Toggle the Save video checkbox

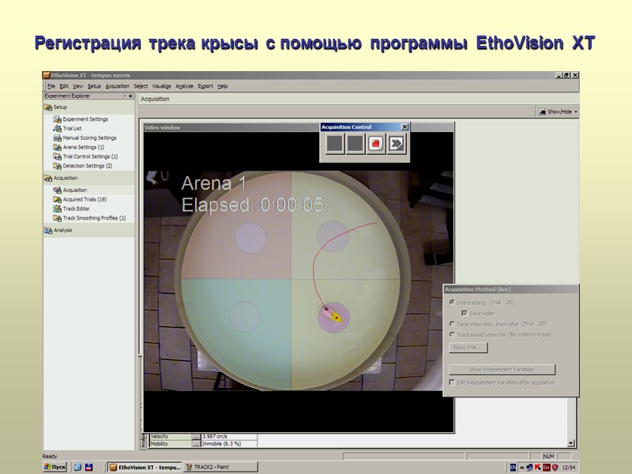tap(465, 313)
